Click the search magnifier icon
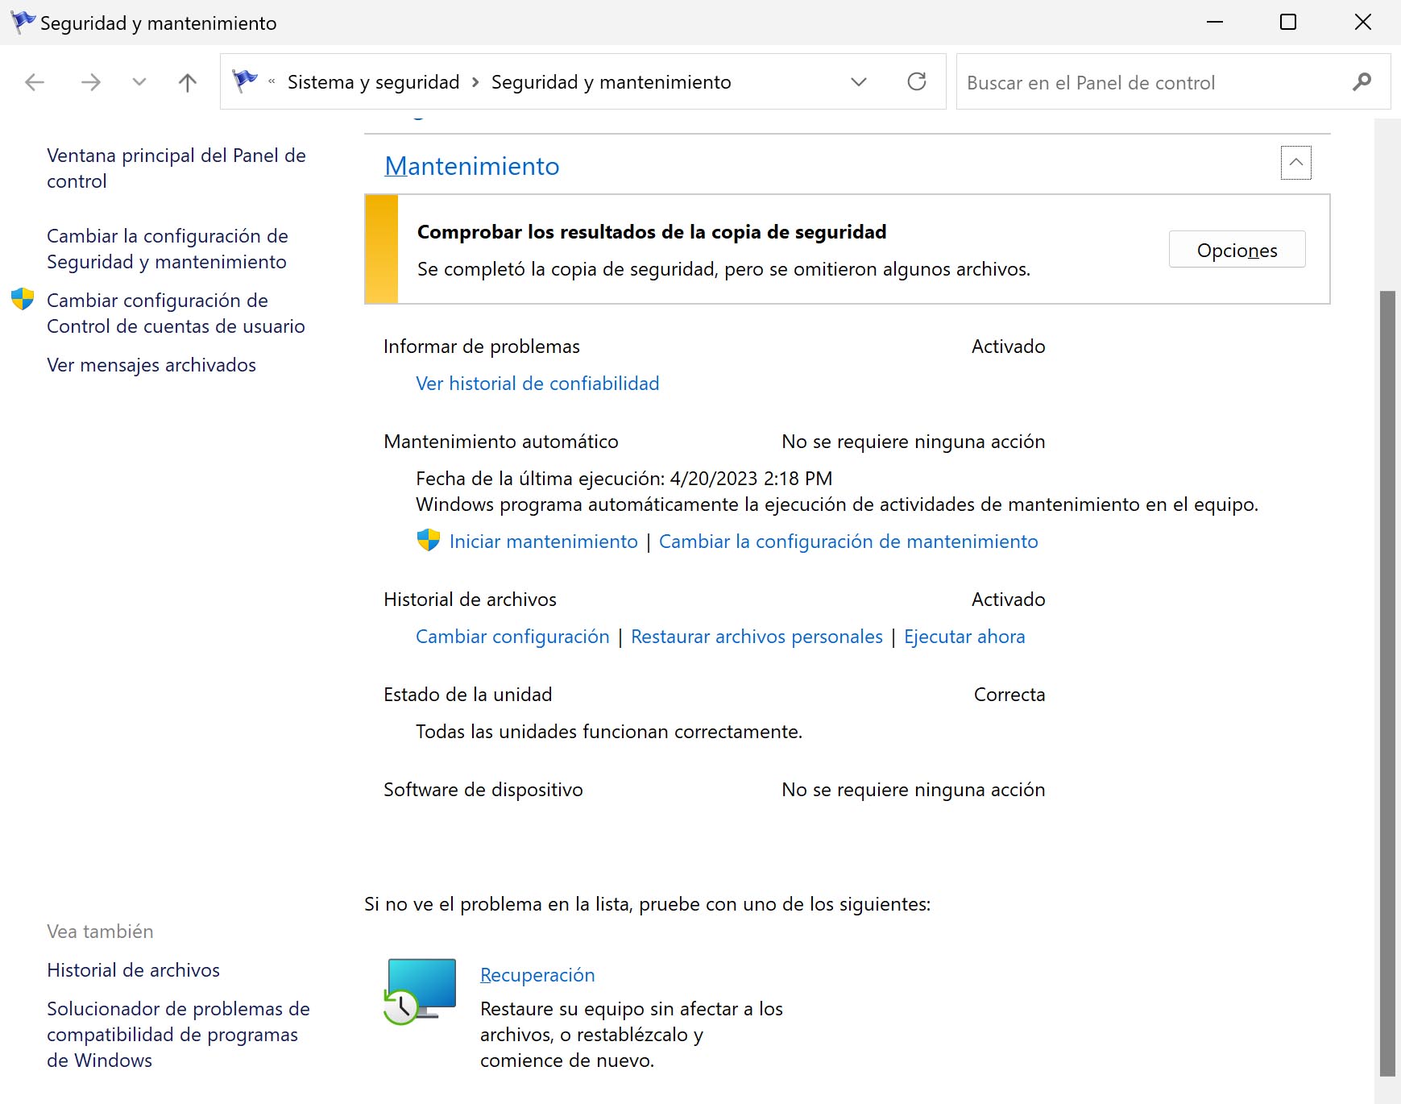This screenshot has height=1104, width=1401. click(x=1362, y=81)
